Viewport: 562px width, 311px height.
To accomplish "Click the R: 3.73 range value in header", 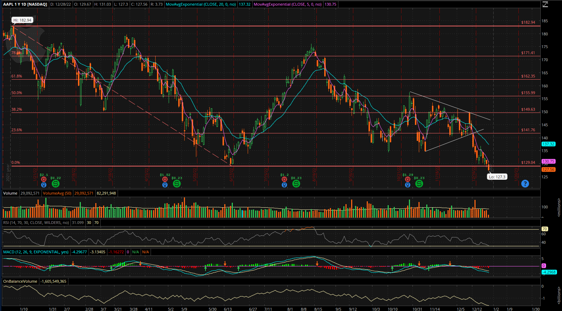I will click(157, 4).
